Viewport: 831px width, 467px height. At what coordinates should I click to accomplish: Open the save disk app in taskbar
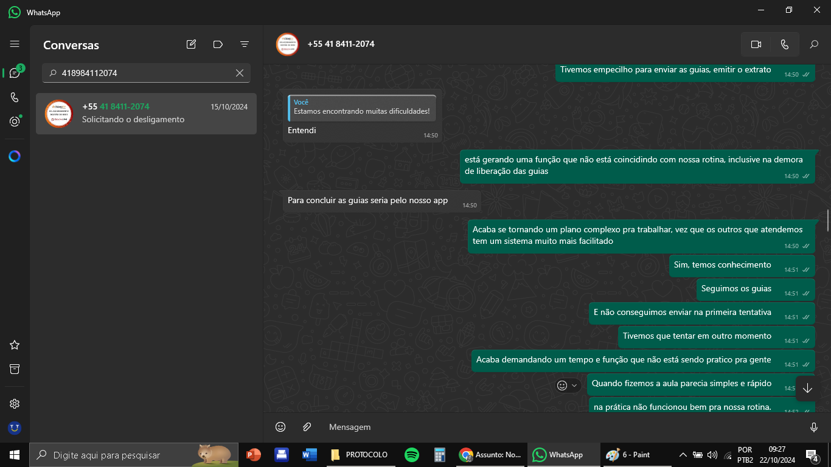[281, 455]
